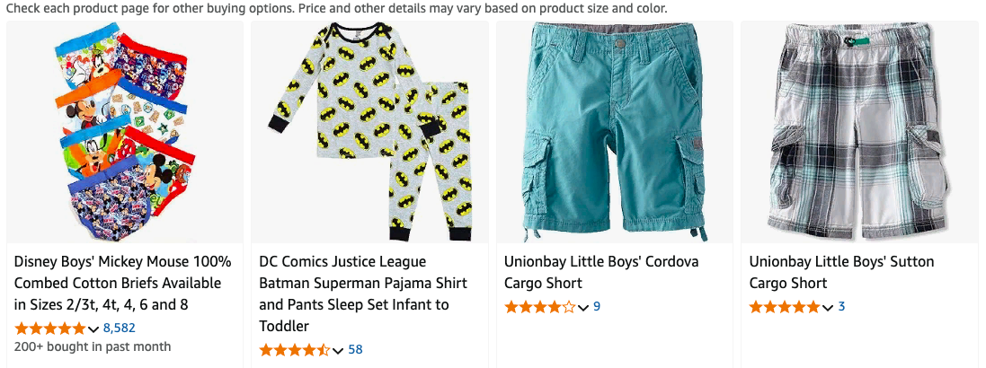Click the star rating for Sutton Cargo Short
Screen dimensions: 986x368
(785, 306)
